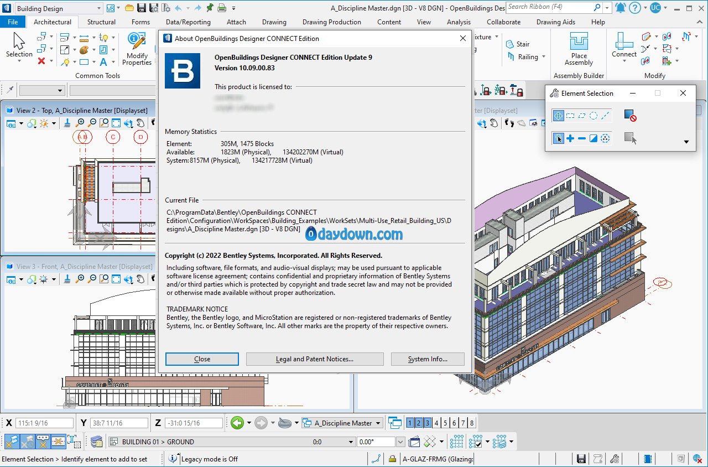The image size is (708, 467).
Task: Switch to the Data/Reporting ribbon tab
Action: 188,22
